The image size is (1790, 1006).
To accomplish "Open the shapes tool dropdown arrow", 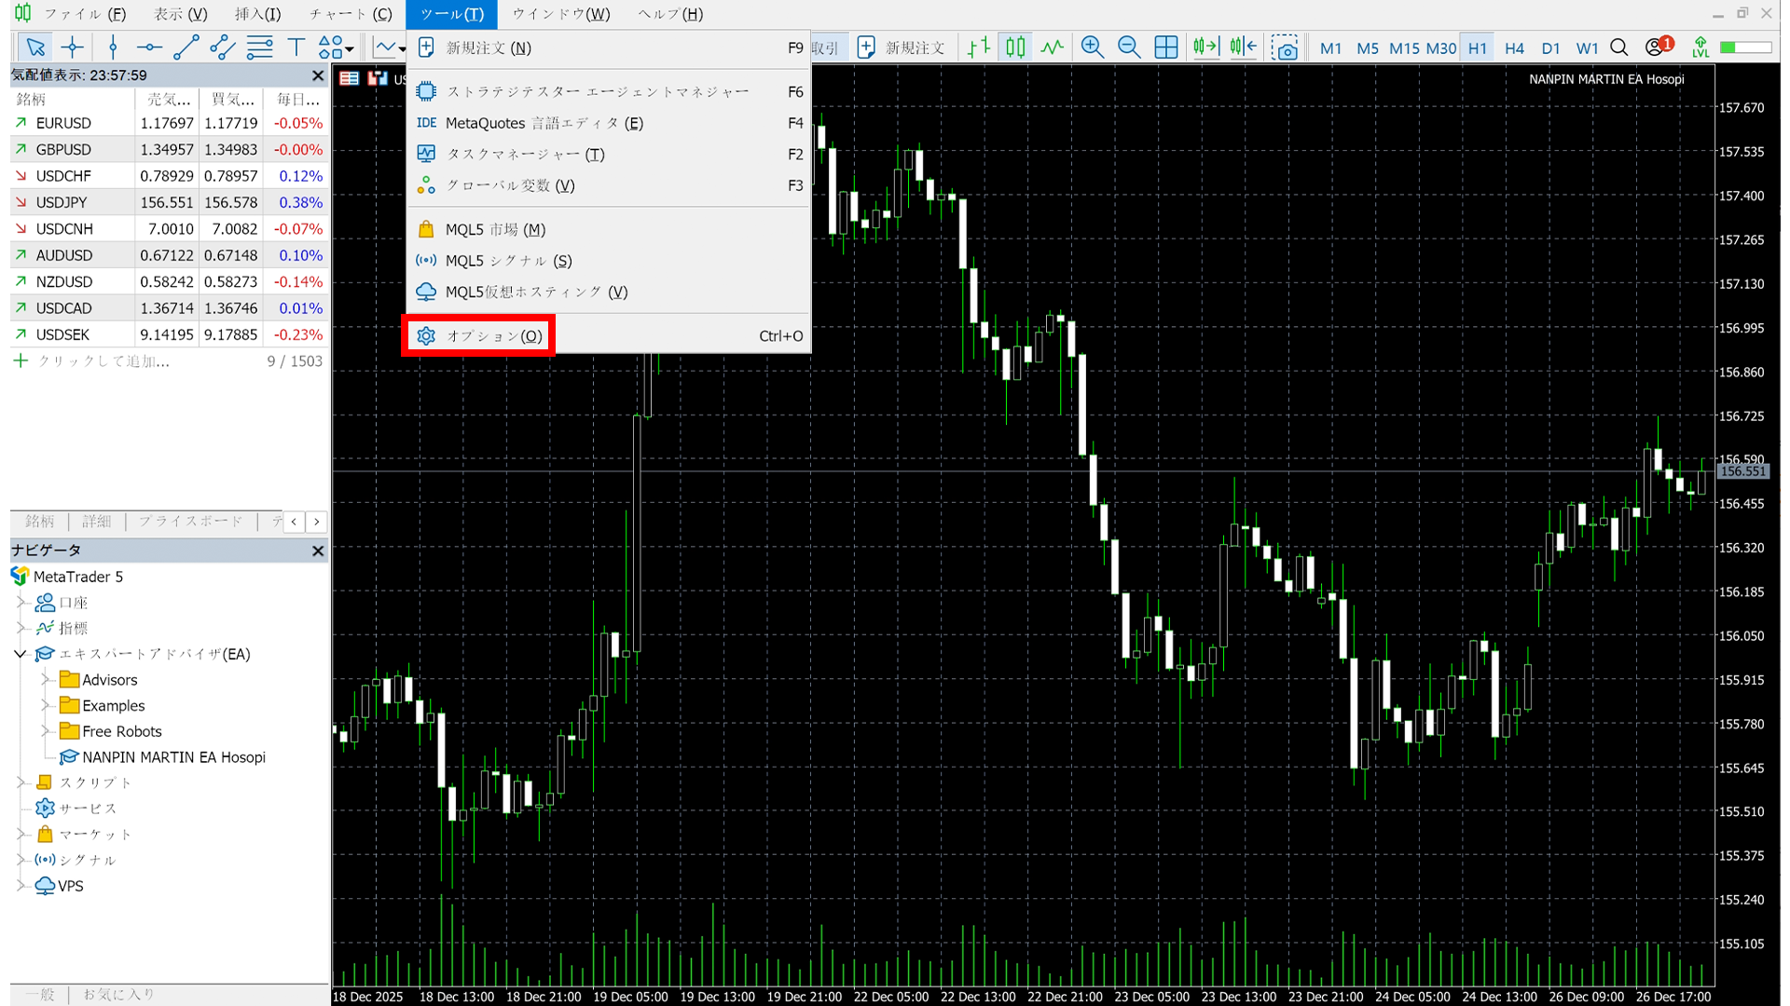I will 350,48.
